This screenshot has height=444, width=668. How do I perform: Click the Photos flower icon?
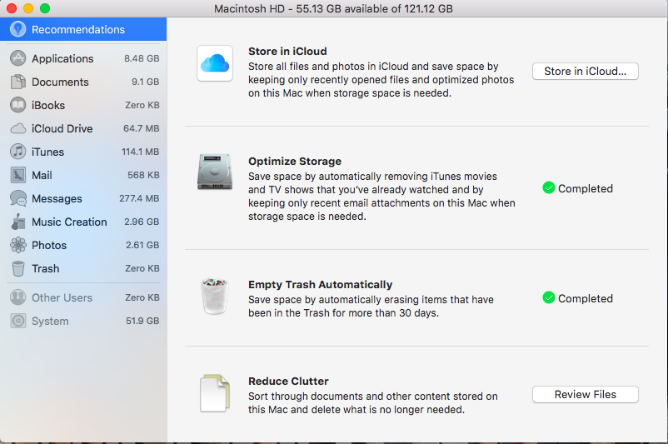(17, 245)
